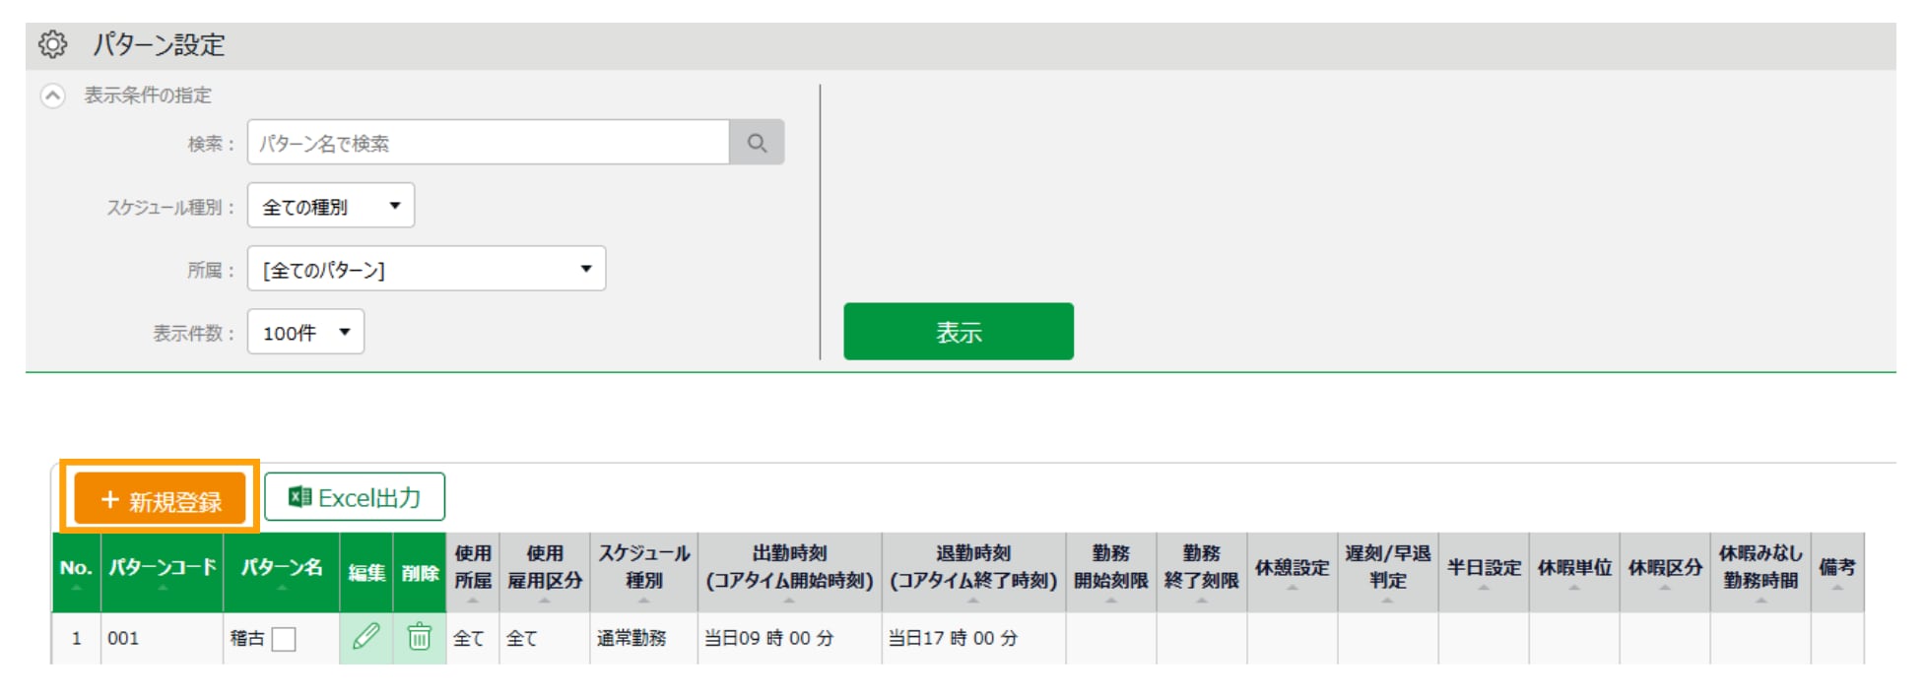This screenshot has height=697, width=1926.
Task: Collapse the 表示条件の指定 section
Action: [52, 95]
